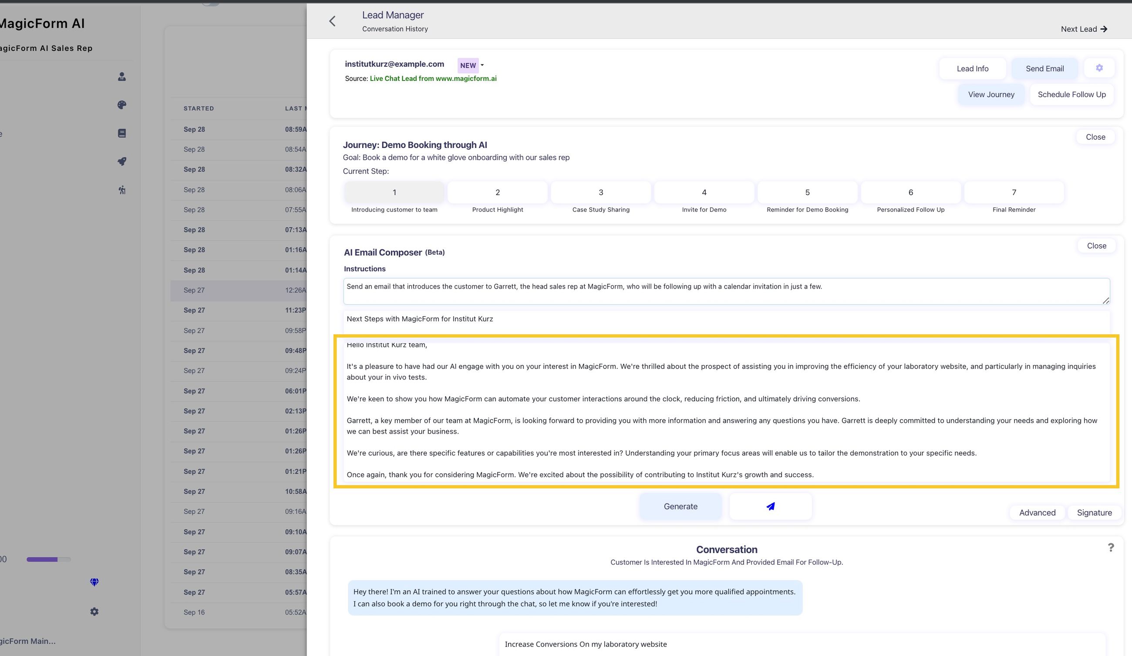Expand the NEW status dropdown
The height and width of the screenshot is (656, 1132).
click(482, 65)
